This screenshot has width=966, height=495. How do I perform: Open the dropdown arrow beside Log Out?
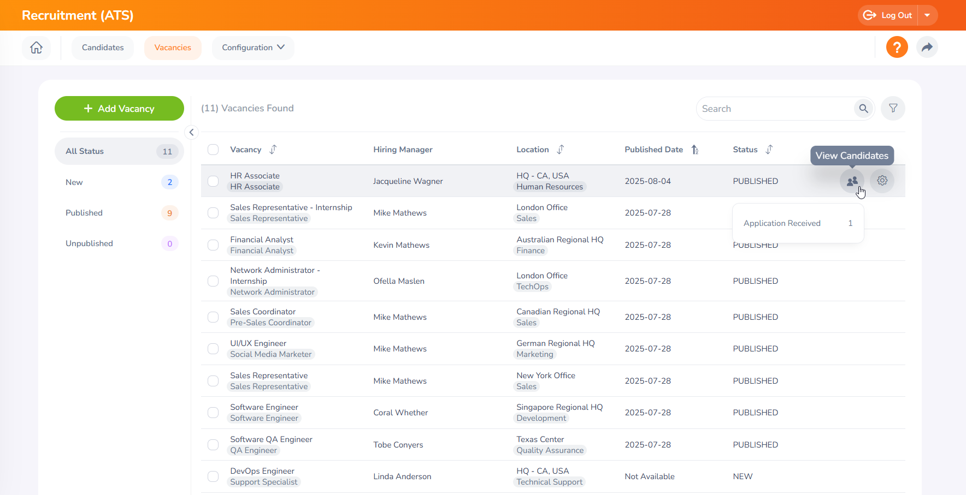click(x=927, y=15)
